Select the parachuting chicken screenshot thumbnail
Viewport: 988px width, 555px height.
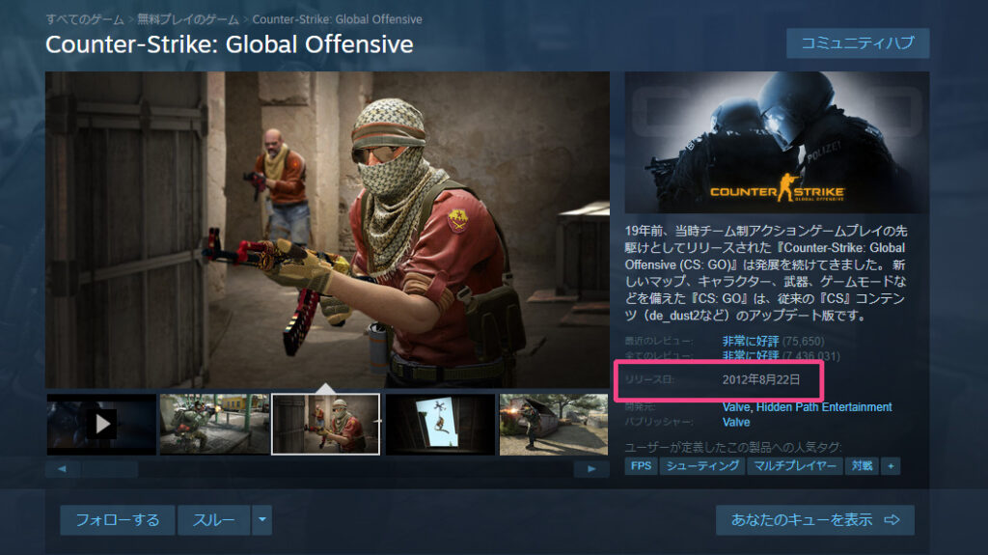tap(440, 425)
